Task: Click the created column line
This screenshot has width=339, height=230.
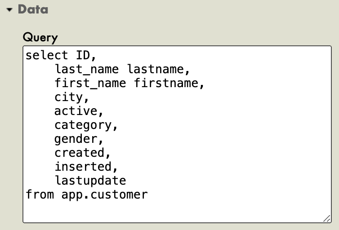Action: click(80, 153)
